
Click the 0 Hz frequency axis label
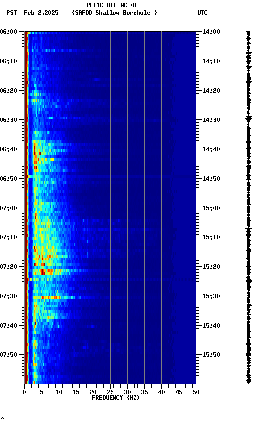(x=25, y=392)
